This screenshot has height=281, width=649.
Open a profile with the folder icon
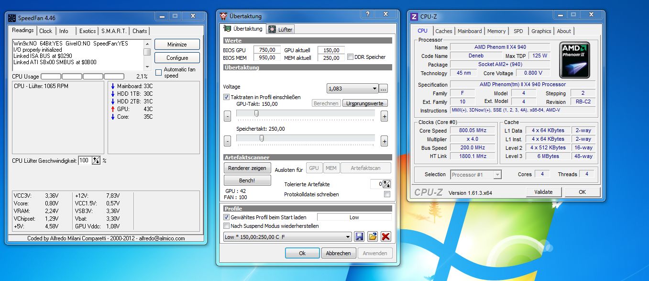click(x=373, y=236)
